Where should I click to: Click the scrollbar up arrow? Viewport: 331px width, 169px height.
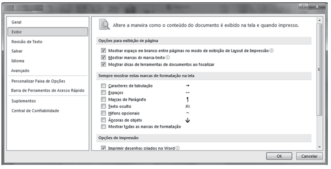tap(319, 20)
